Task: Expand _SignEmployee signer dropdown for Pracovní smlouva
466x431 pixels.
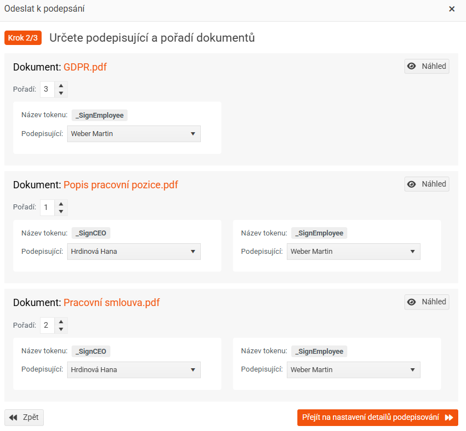Action: tap(353, 369)
